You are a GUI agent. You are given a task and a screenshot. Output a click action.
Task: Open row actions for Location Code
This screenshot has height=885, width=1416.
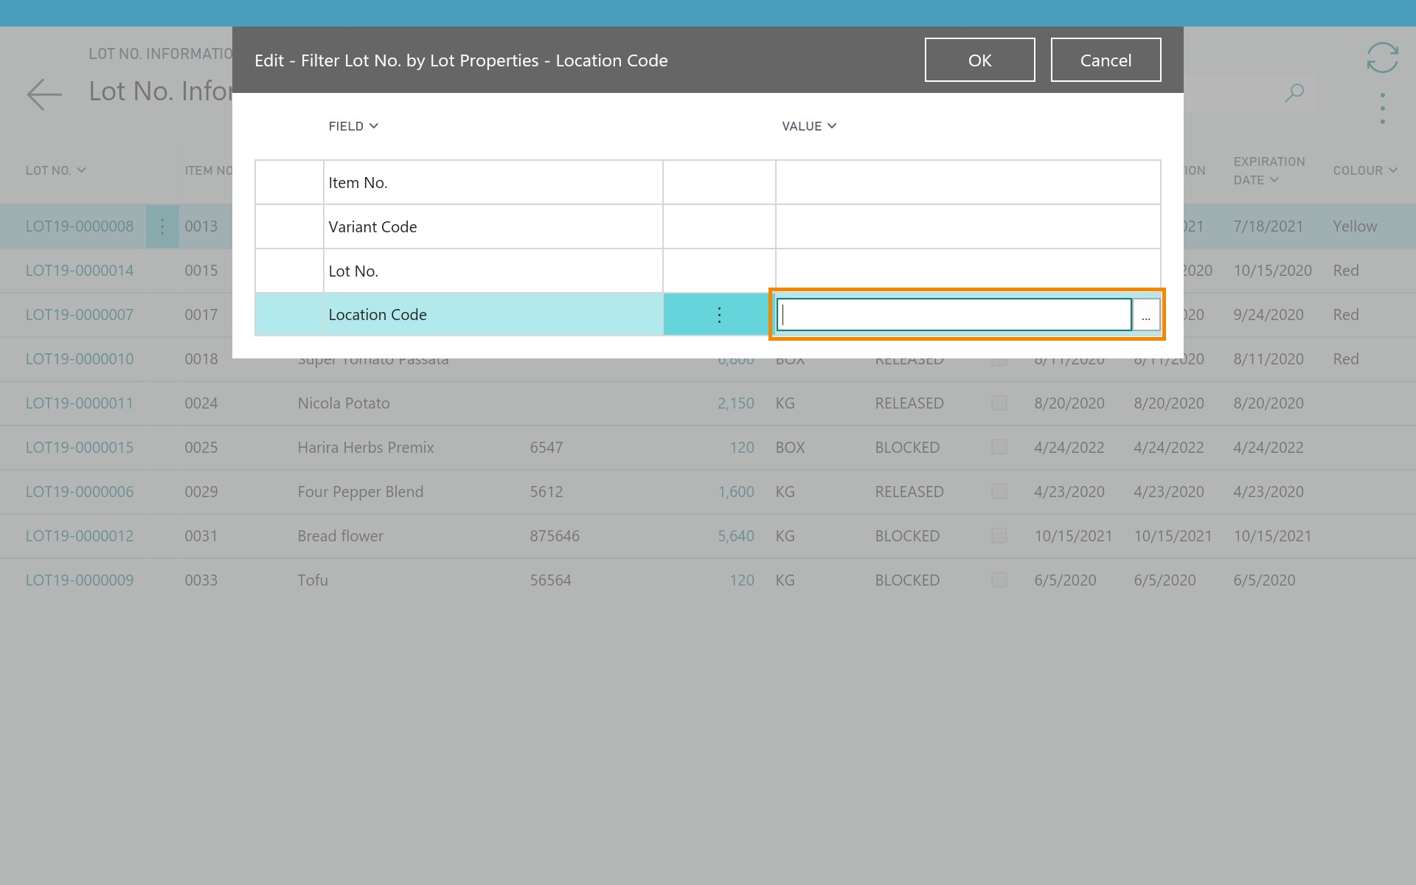click(x=719, y=315)
